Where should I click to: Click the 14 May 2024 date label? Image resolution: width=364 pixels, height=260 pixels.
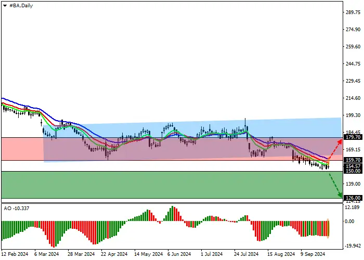point(149,254)
